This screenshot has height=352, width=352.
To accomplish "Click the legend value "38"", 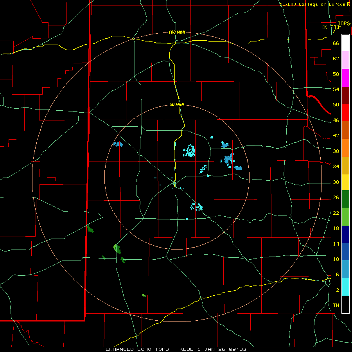I will [x=336, y=151].
